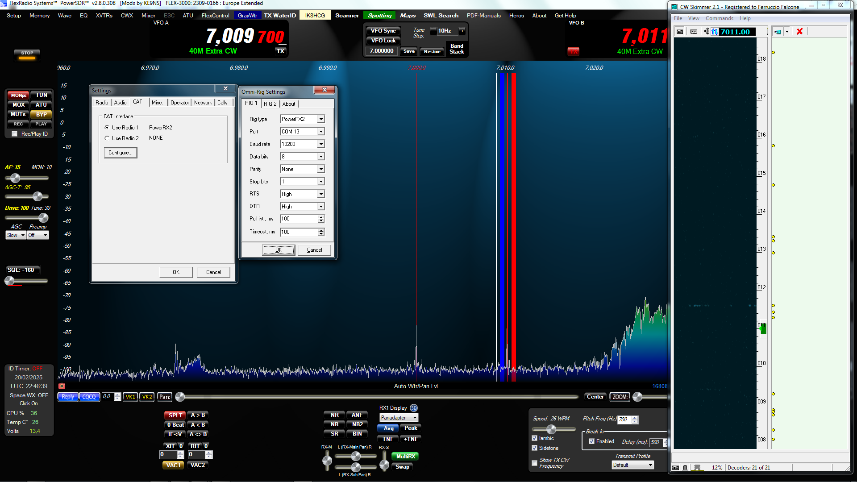This screenshot has height=482, width=857.
Task: Open the Memory menu in PowerSDR
Action: [40, 16]
